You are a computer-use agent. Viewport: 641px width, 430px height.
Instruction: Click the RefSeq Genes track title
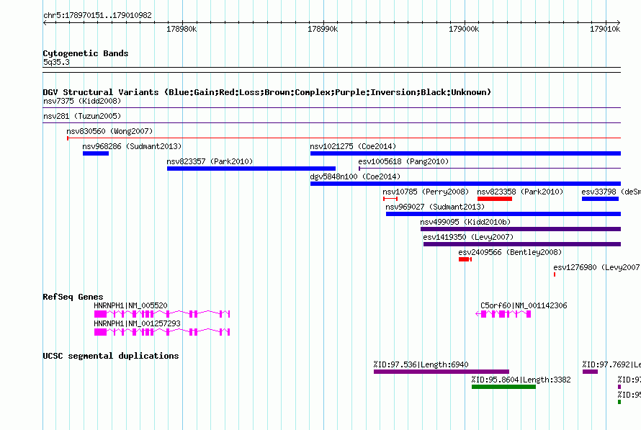click(x=73, y=297)
